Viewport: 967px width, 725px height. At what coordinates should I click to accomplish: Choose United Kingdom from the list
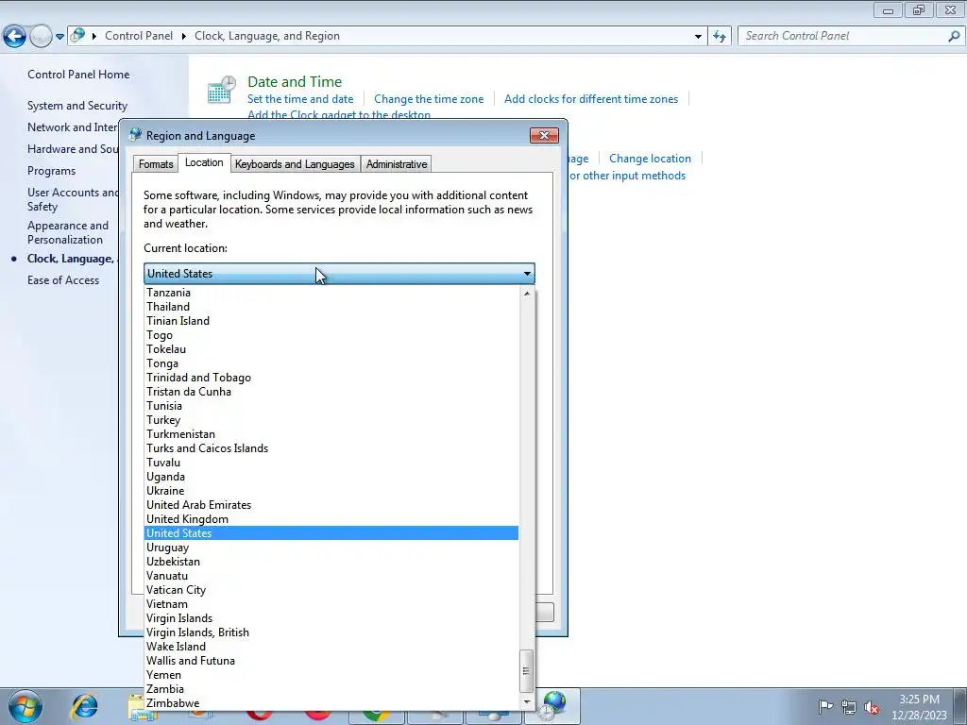(x=331, y=519)
